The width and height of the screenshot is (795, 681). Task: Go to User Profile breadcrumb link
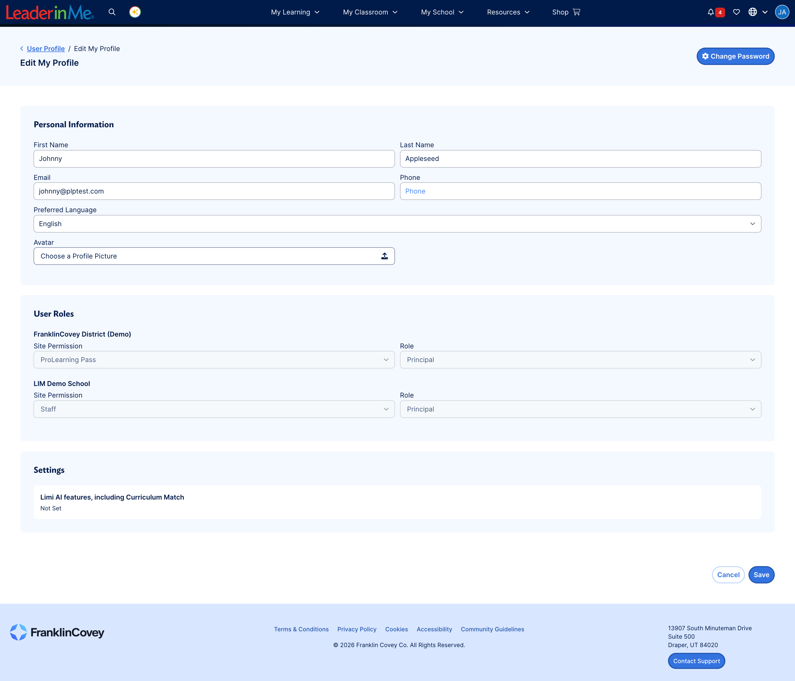tap(46, 49)
